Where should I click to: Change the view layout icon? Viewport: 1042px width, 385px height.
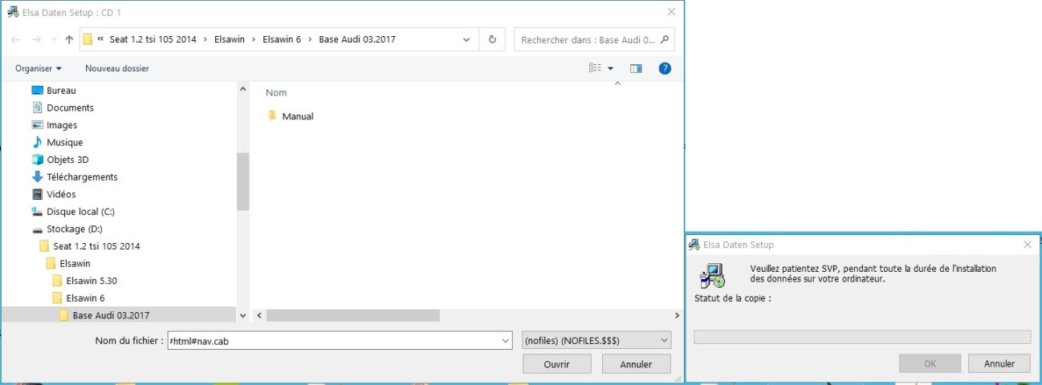(x=595, y=68)
